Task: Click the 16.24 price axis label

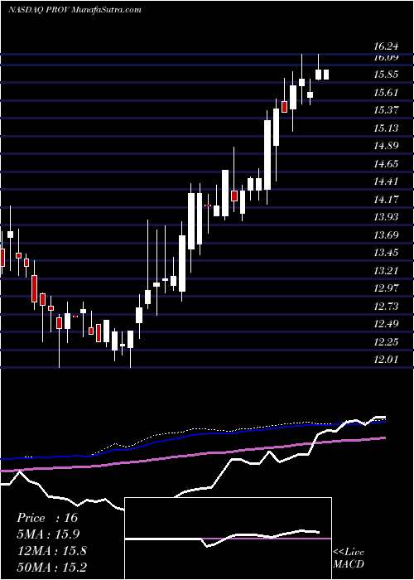Action: point(387,46)
